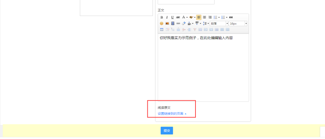Click the insert table column icon

pyautogui.click(x=189, y=30)
